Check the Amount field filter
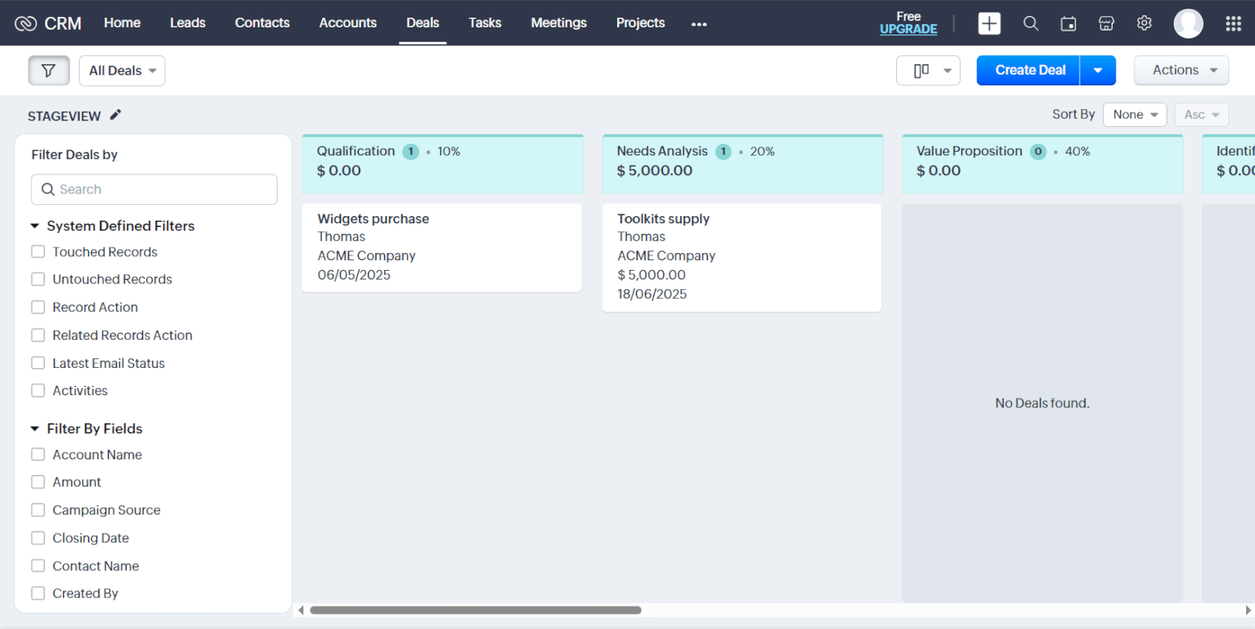The height and width of the screenshot is (629, 1255). pos(38,482)
